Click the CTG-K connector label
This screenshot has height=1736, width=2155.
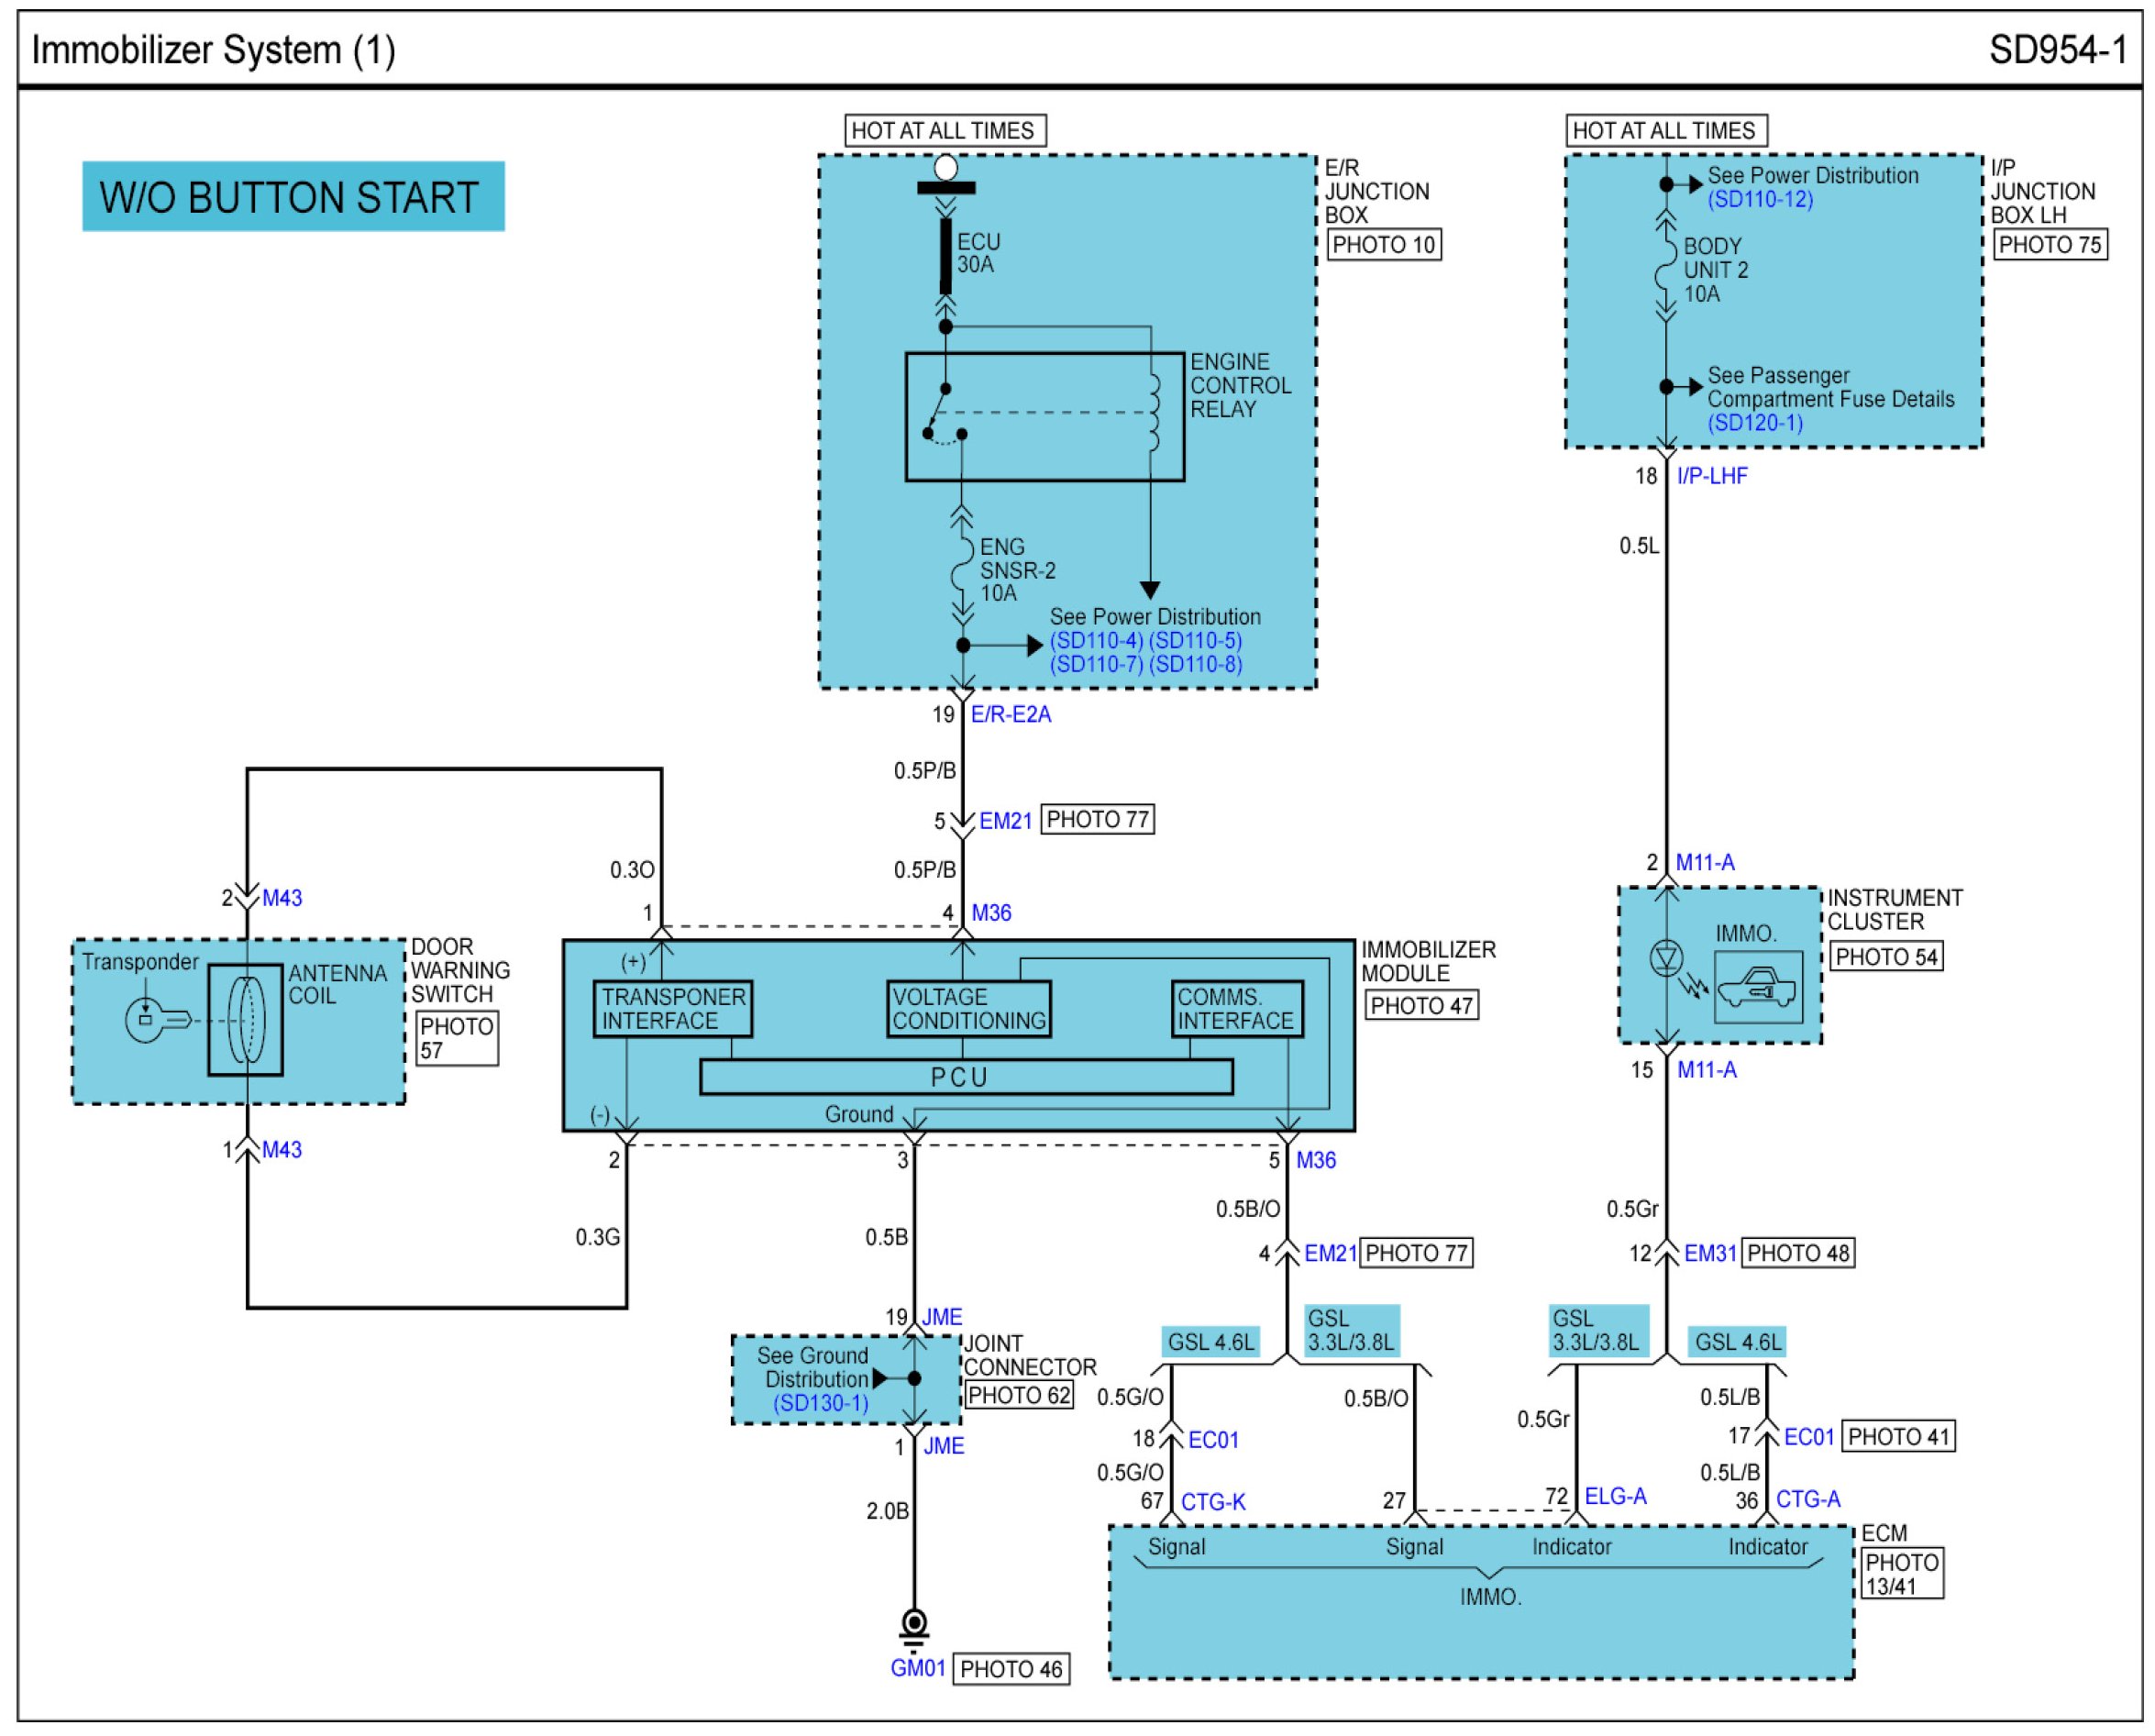click(1213, 1502)
